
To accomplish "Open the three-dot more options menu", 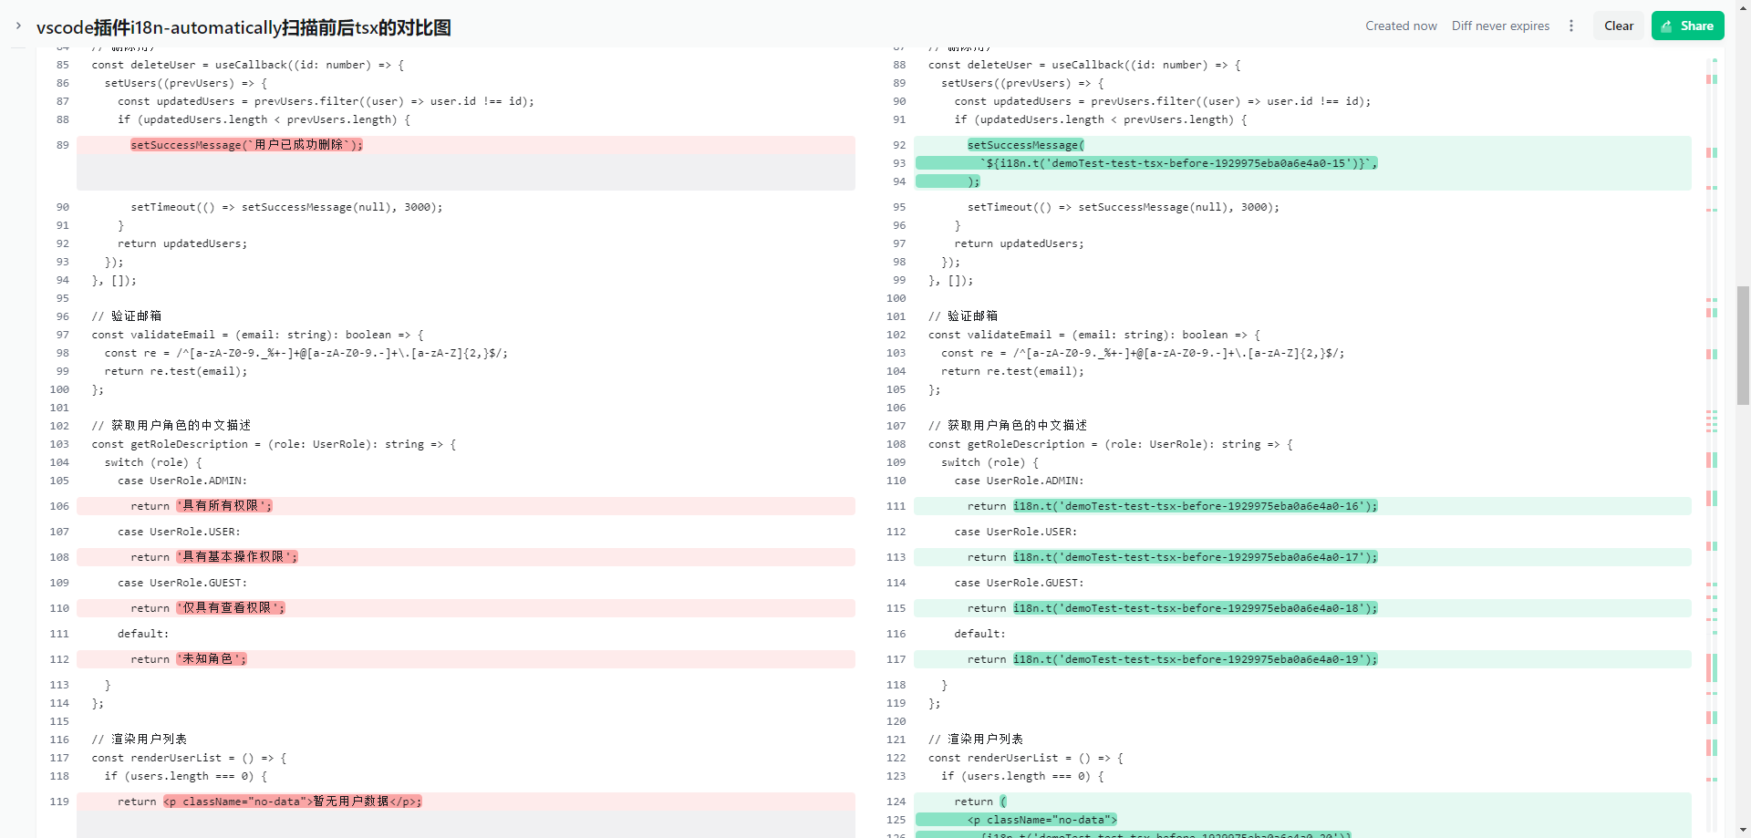I will pyautogui.click(x=1571, y=26).
